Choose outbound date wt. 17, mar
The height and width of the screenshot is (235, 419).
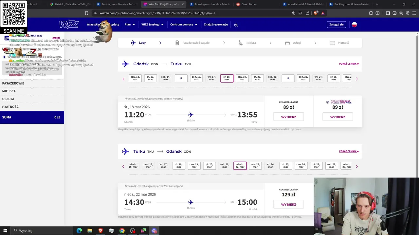[x=211, y=78]
